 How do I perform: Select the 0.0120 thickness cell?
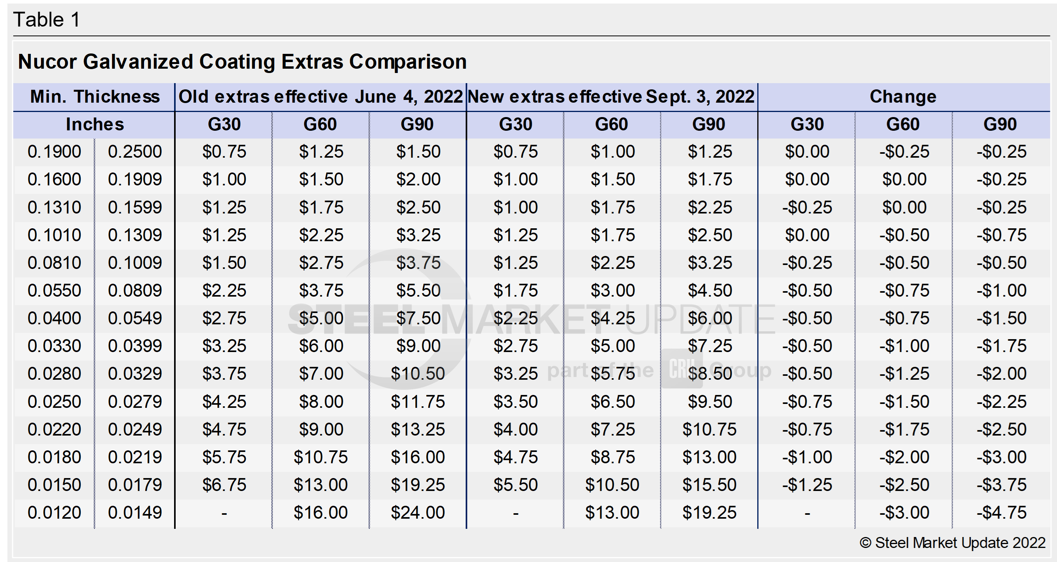pyautogui.click(x=54, y=512)
